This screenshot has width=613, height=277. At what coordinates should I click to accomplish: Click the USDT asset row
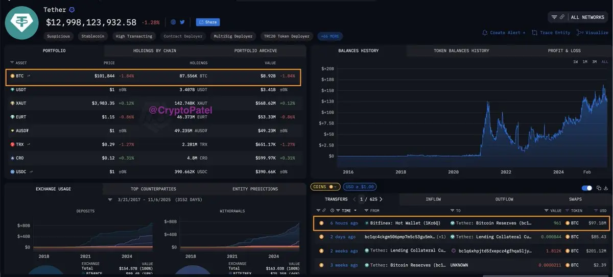155,89
